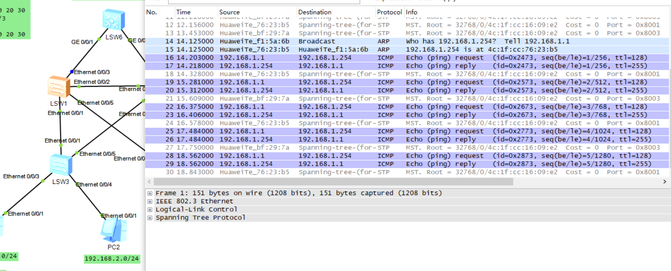Viewport: 671px width, 271px height.
Task: Click the Ethernet 0/0/5 label near LSW1
Action: (x=96, y=103)
